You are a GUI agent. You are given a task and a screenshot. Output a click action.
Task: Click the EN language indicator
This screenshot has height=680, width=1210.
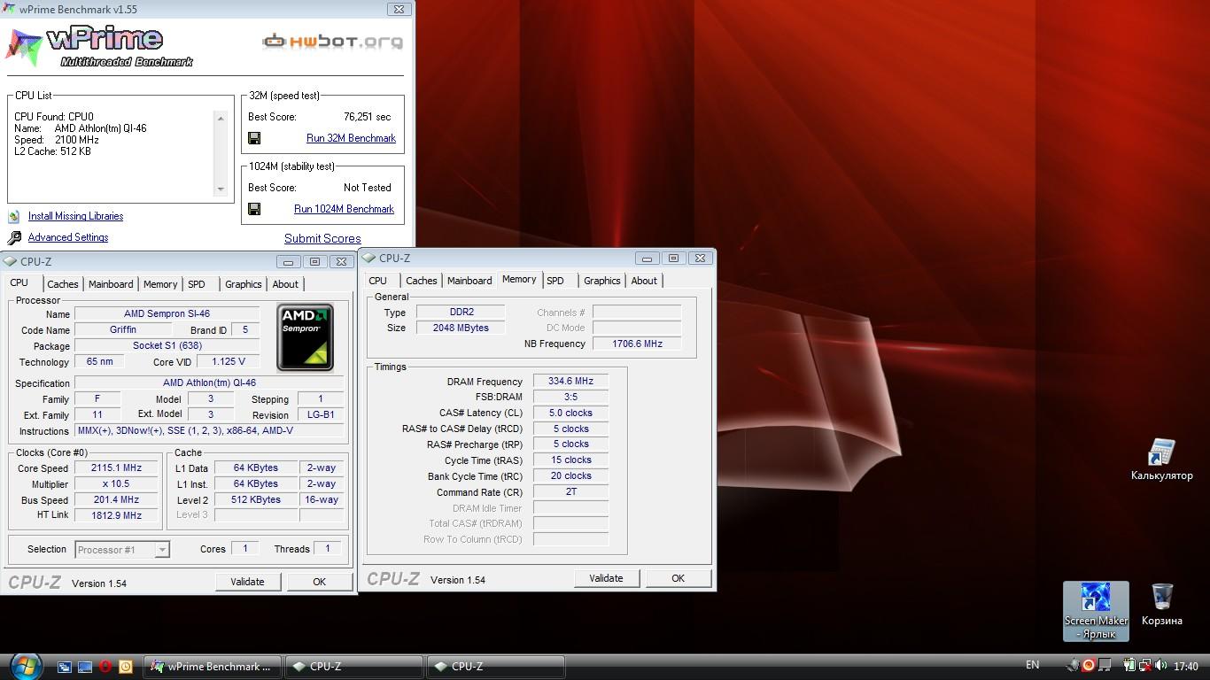click(x=1032, y=665)
